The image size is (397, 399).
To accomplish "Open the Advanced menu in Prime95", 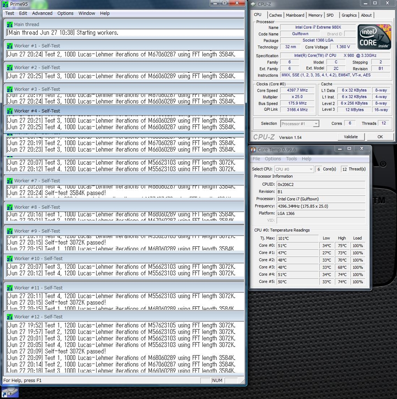I will point(42,13).
